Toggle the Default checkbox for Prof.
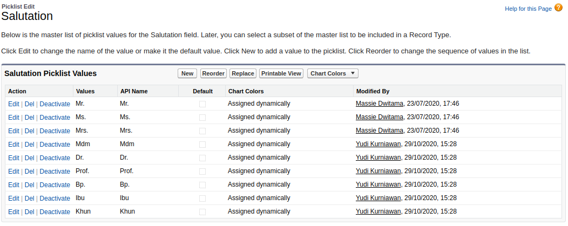The height and width of the screenshot is (226, 568). coord(202,172)
